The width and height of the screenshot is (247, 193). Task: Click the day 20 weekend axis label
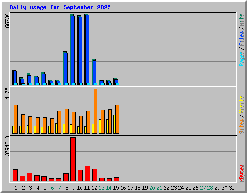point(152,188)
